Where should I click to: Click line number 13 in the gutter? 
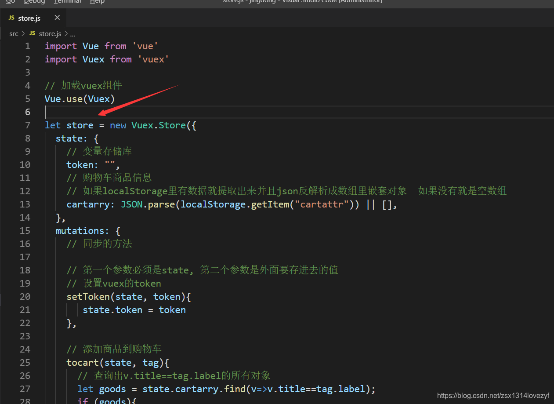(x=25, y=204)
